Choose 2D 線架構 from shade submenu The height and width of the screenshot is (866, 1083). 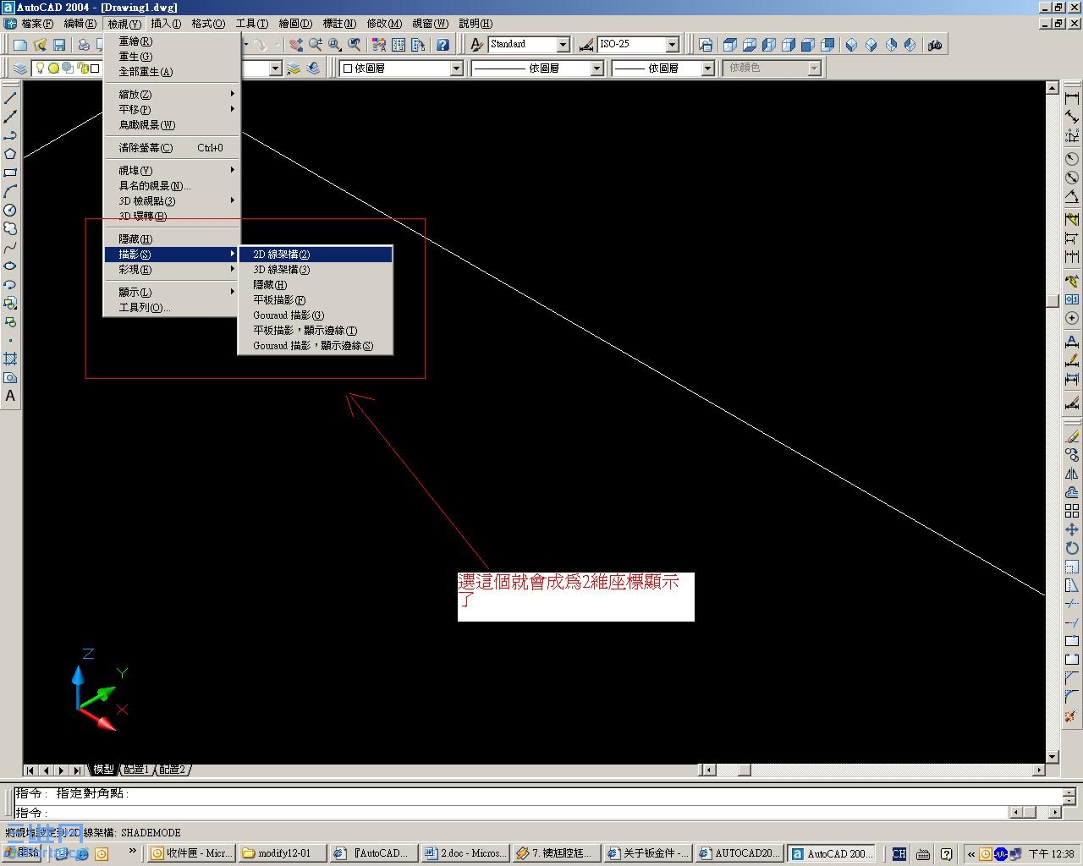316,254
